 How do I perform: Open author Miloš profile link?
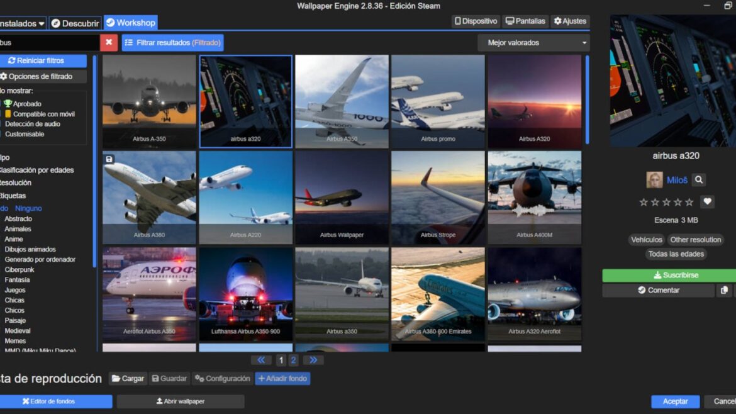677,180
